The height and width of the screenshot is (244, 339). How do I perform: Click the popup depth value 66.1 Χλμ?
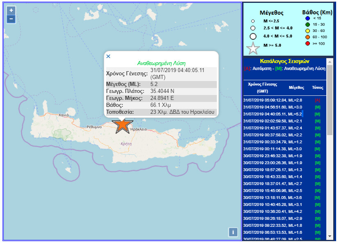pyautogui.click(x=160, y=105)
